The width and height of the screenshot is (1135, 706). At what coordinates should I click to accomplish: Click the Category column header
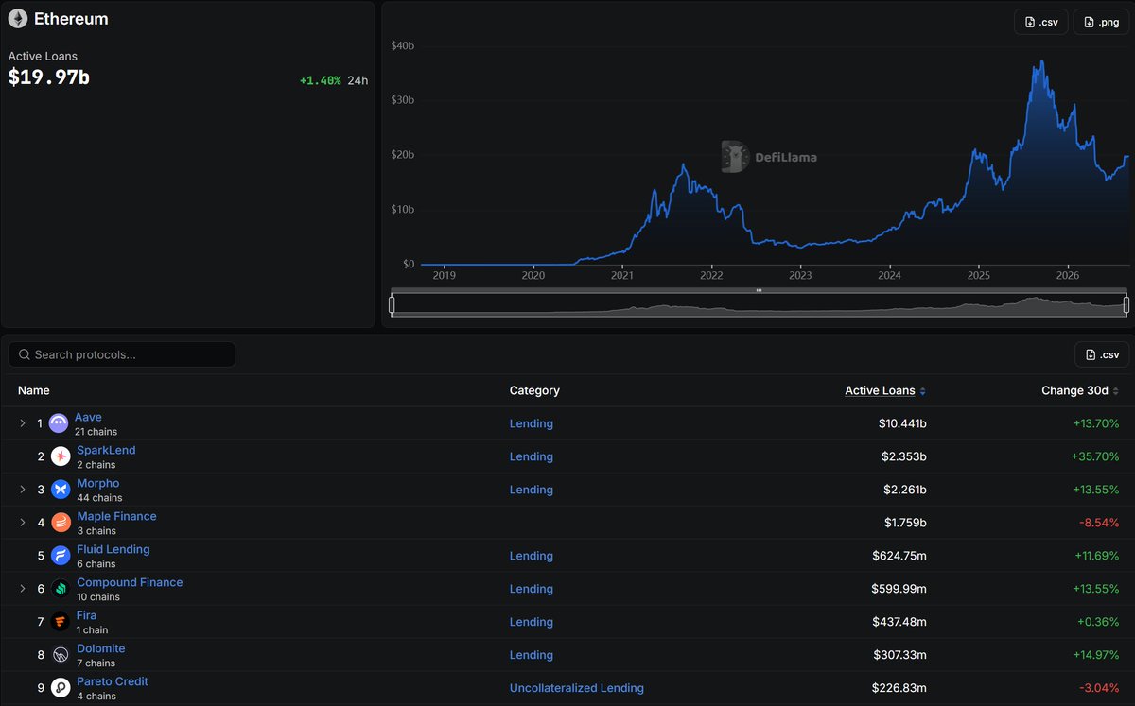pos(534,390)
